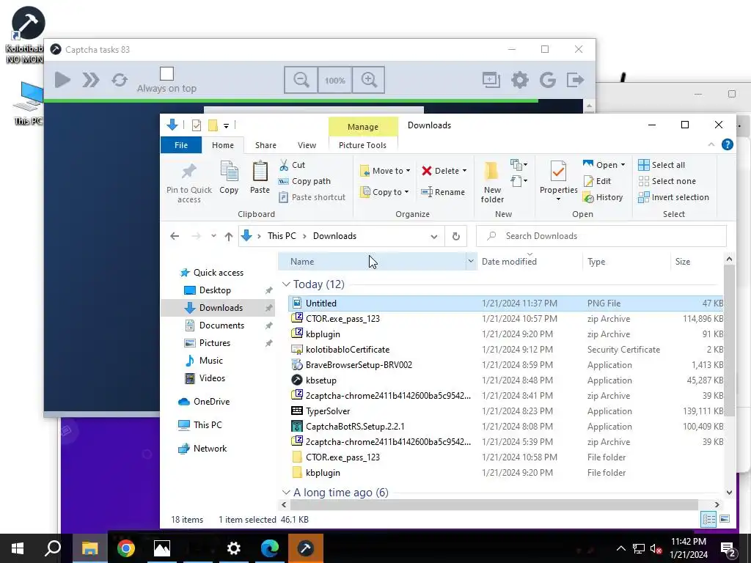Go back using the back arrow
Image resolution: width=751 pixels, height=563 pixels.
175,236
